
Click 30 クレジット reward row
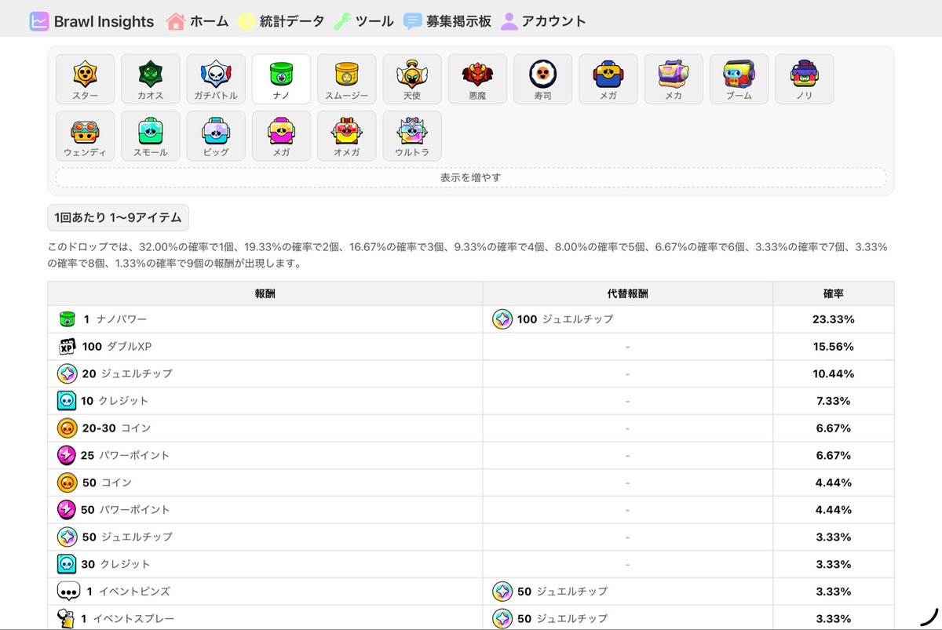(471, 564)
